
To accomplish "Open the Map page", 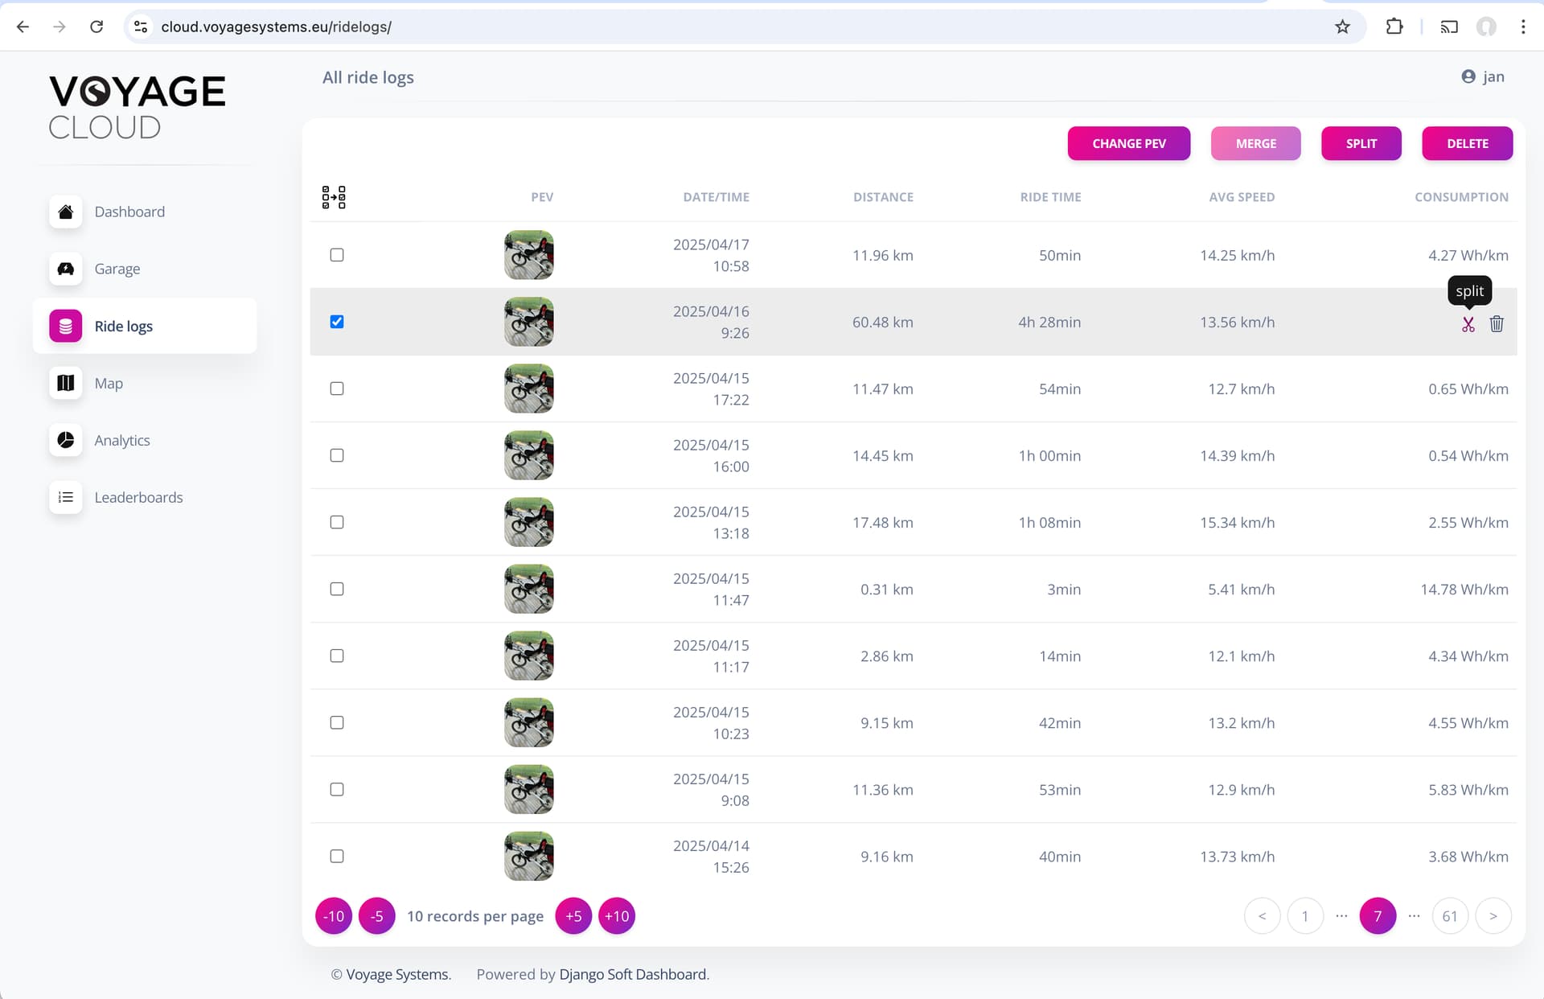I will point(109,383).
